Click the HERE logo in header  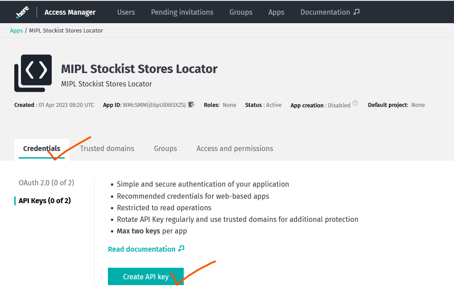22,12
